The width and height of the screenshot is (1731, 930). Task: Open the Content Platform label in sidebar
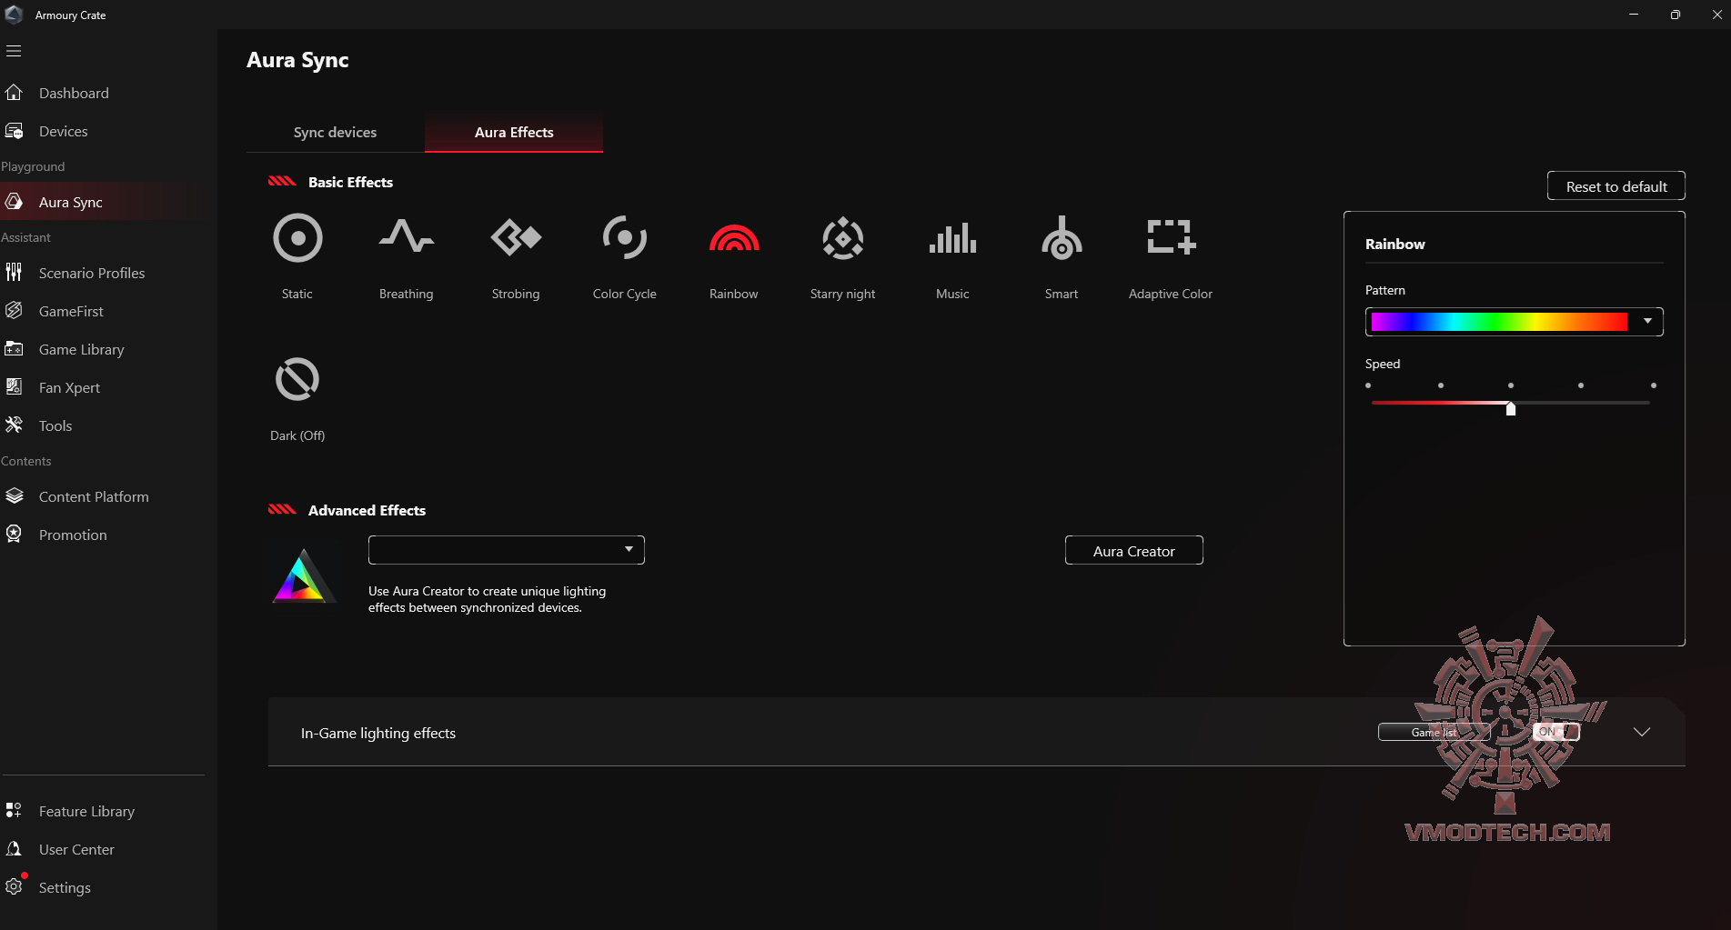[94, 497]
